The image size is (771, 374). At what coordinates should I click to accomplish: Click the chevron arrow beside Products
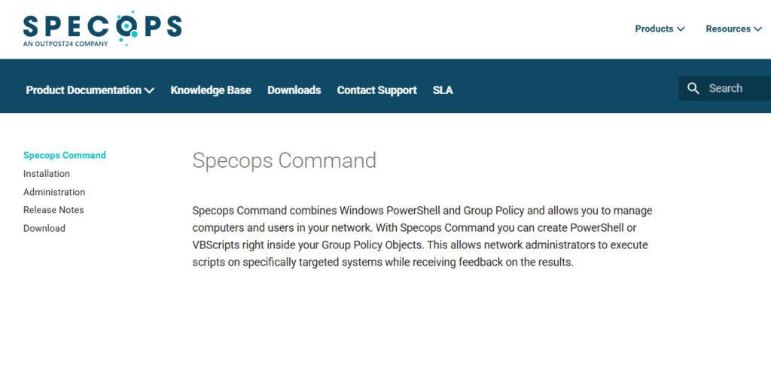click(681, 29)
